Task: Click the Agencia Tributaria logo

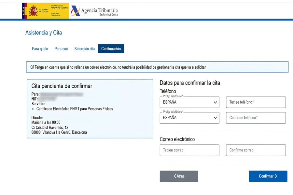Action: pos(94,11)
